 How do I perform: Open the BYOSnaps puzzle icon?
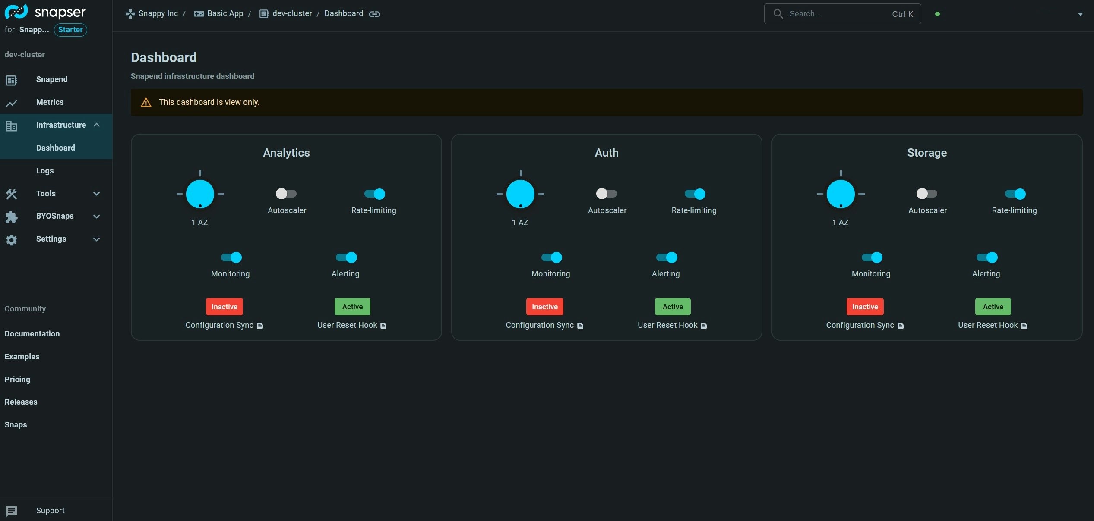click(x=11, y=217)
